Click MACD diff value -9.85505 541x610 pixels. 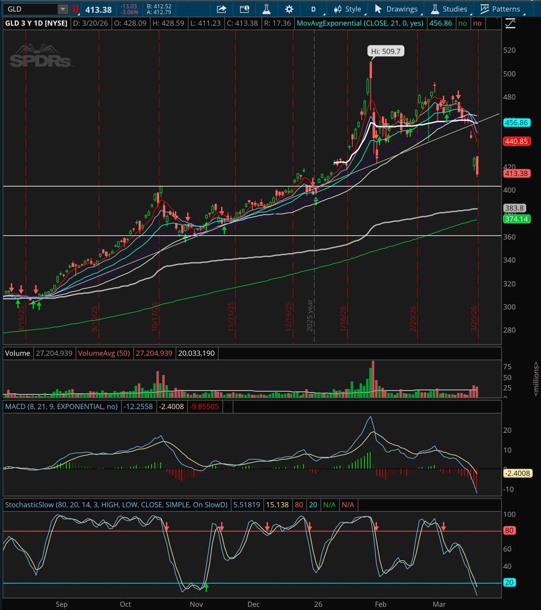(x=205, y=406)
